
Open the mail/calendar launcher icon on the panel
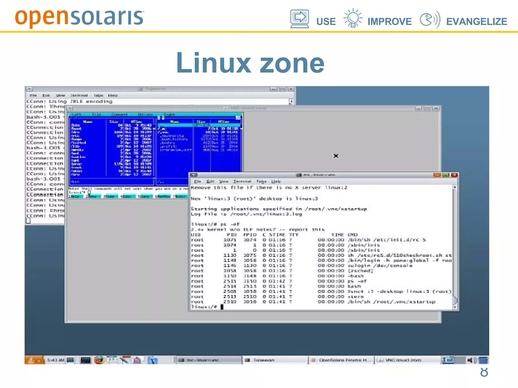[x=112, y=360]
